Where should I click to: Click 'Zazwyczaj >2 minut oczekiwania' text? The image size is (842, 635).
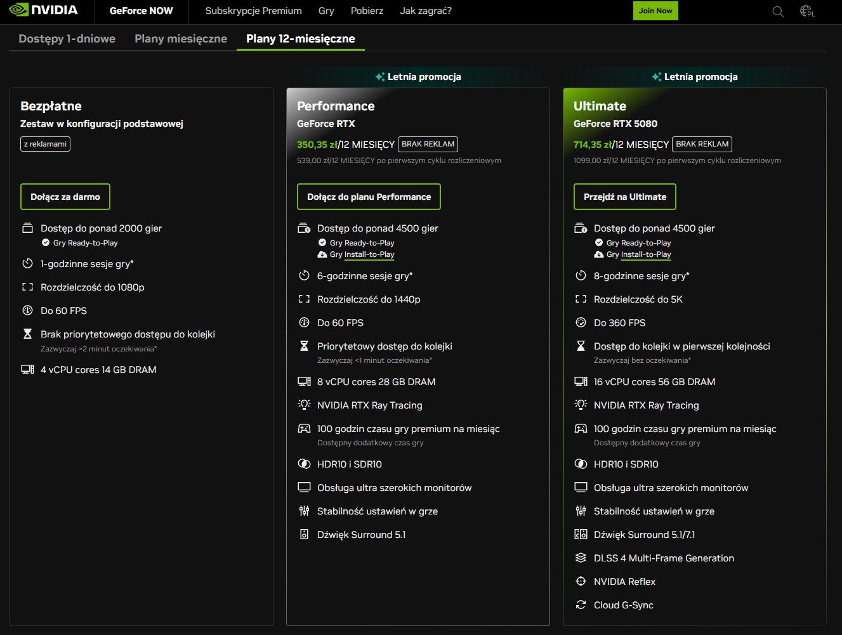tap(98, 349)
